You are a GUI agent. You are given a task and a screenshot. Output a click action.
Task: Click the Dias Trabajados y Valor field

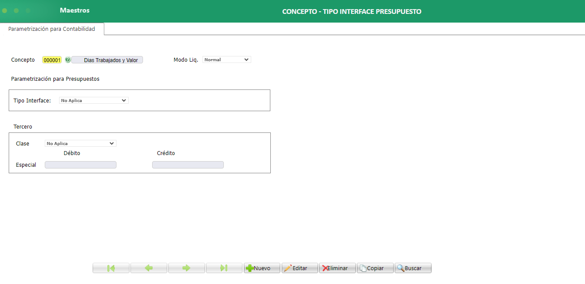[107, 60]
